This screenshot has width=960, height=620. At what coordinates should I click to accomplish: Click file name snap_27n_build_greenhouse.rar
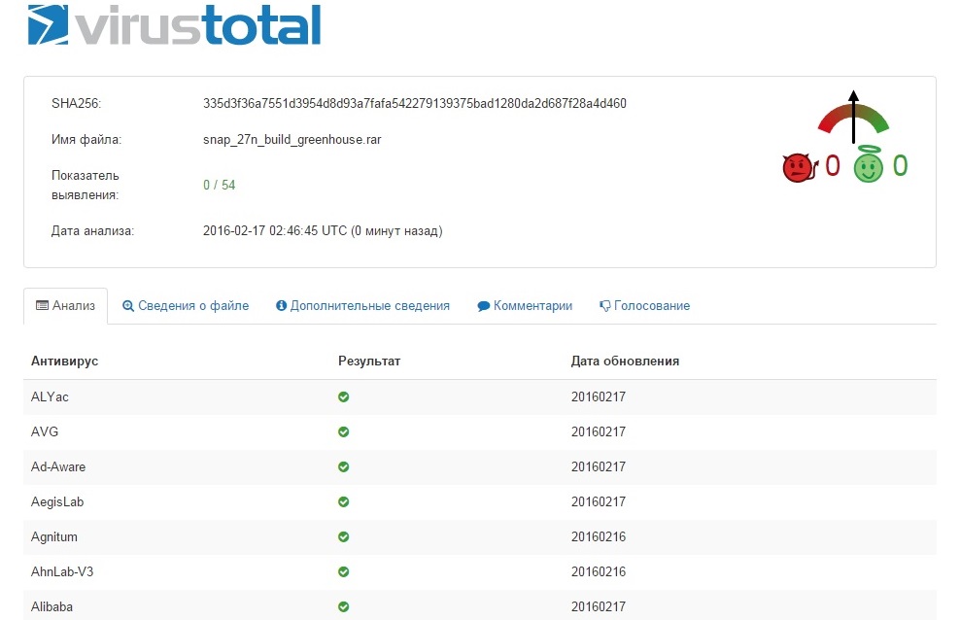[x=292, y=140]
